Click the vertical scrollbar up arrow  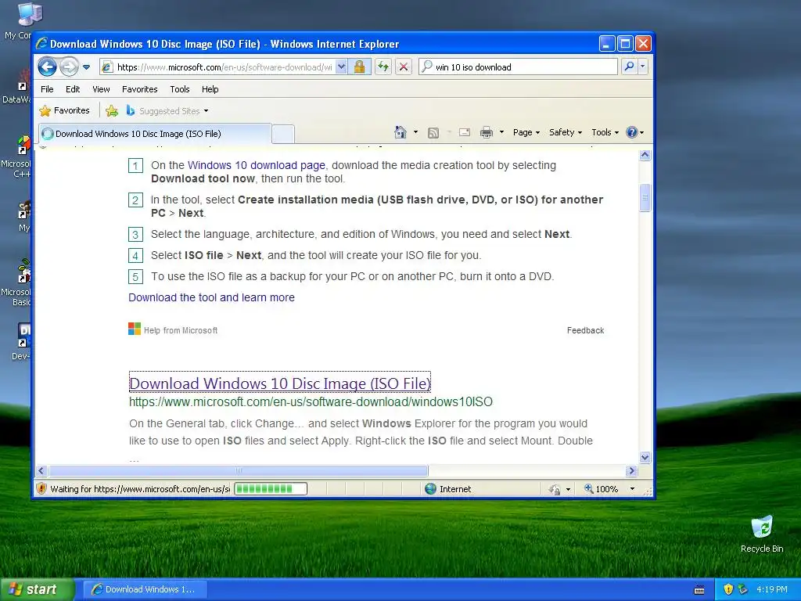[x=645, y=156]
